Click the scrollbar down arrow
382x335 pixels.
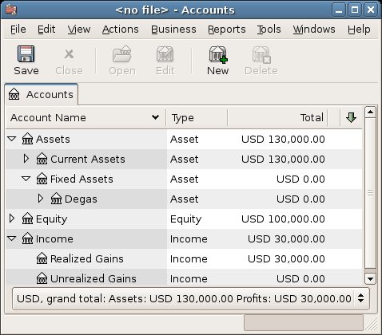click(370, 279)
